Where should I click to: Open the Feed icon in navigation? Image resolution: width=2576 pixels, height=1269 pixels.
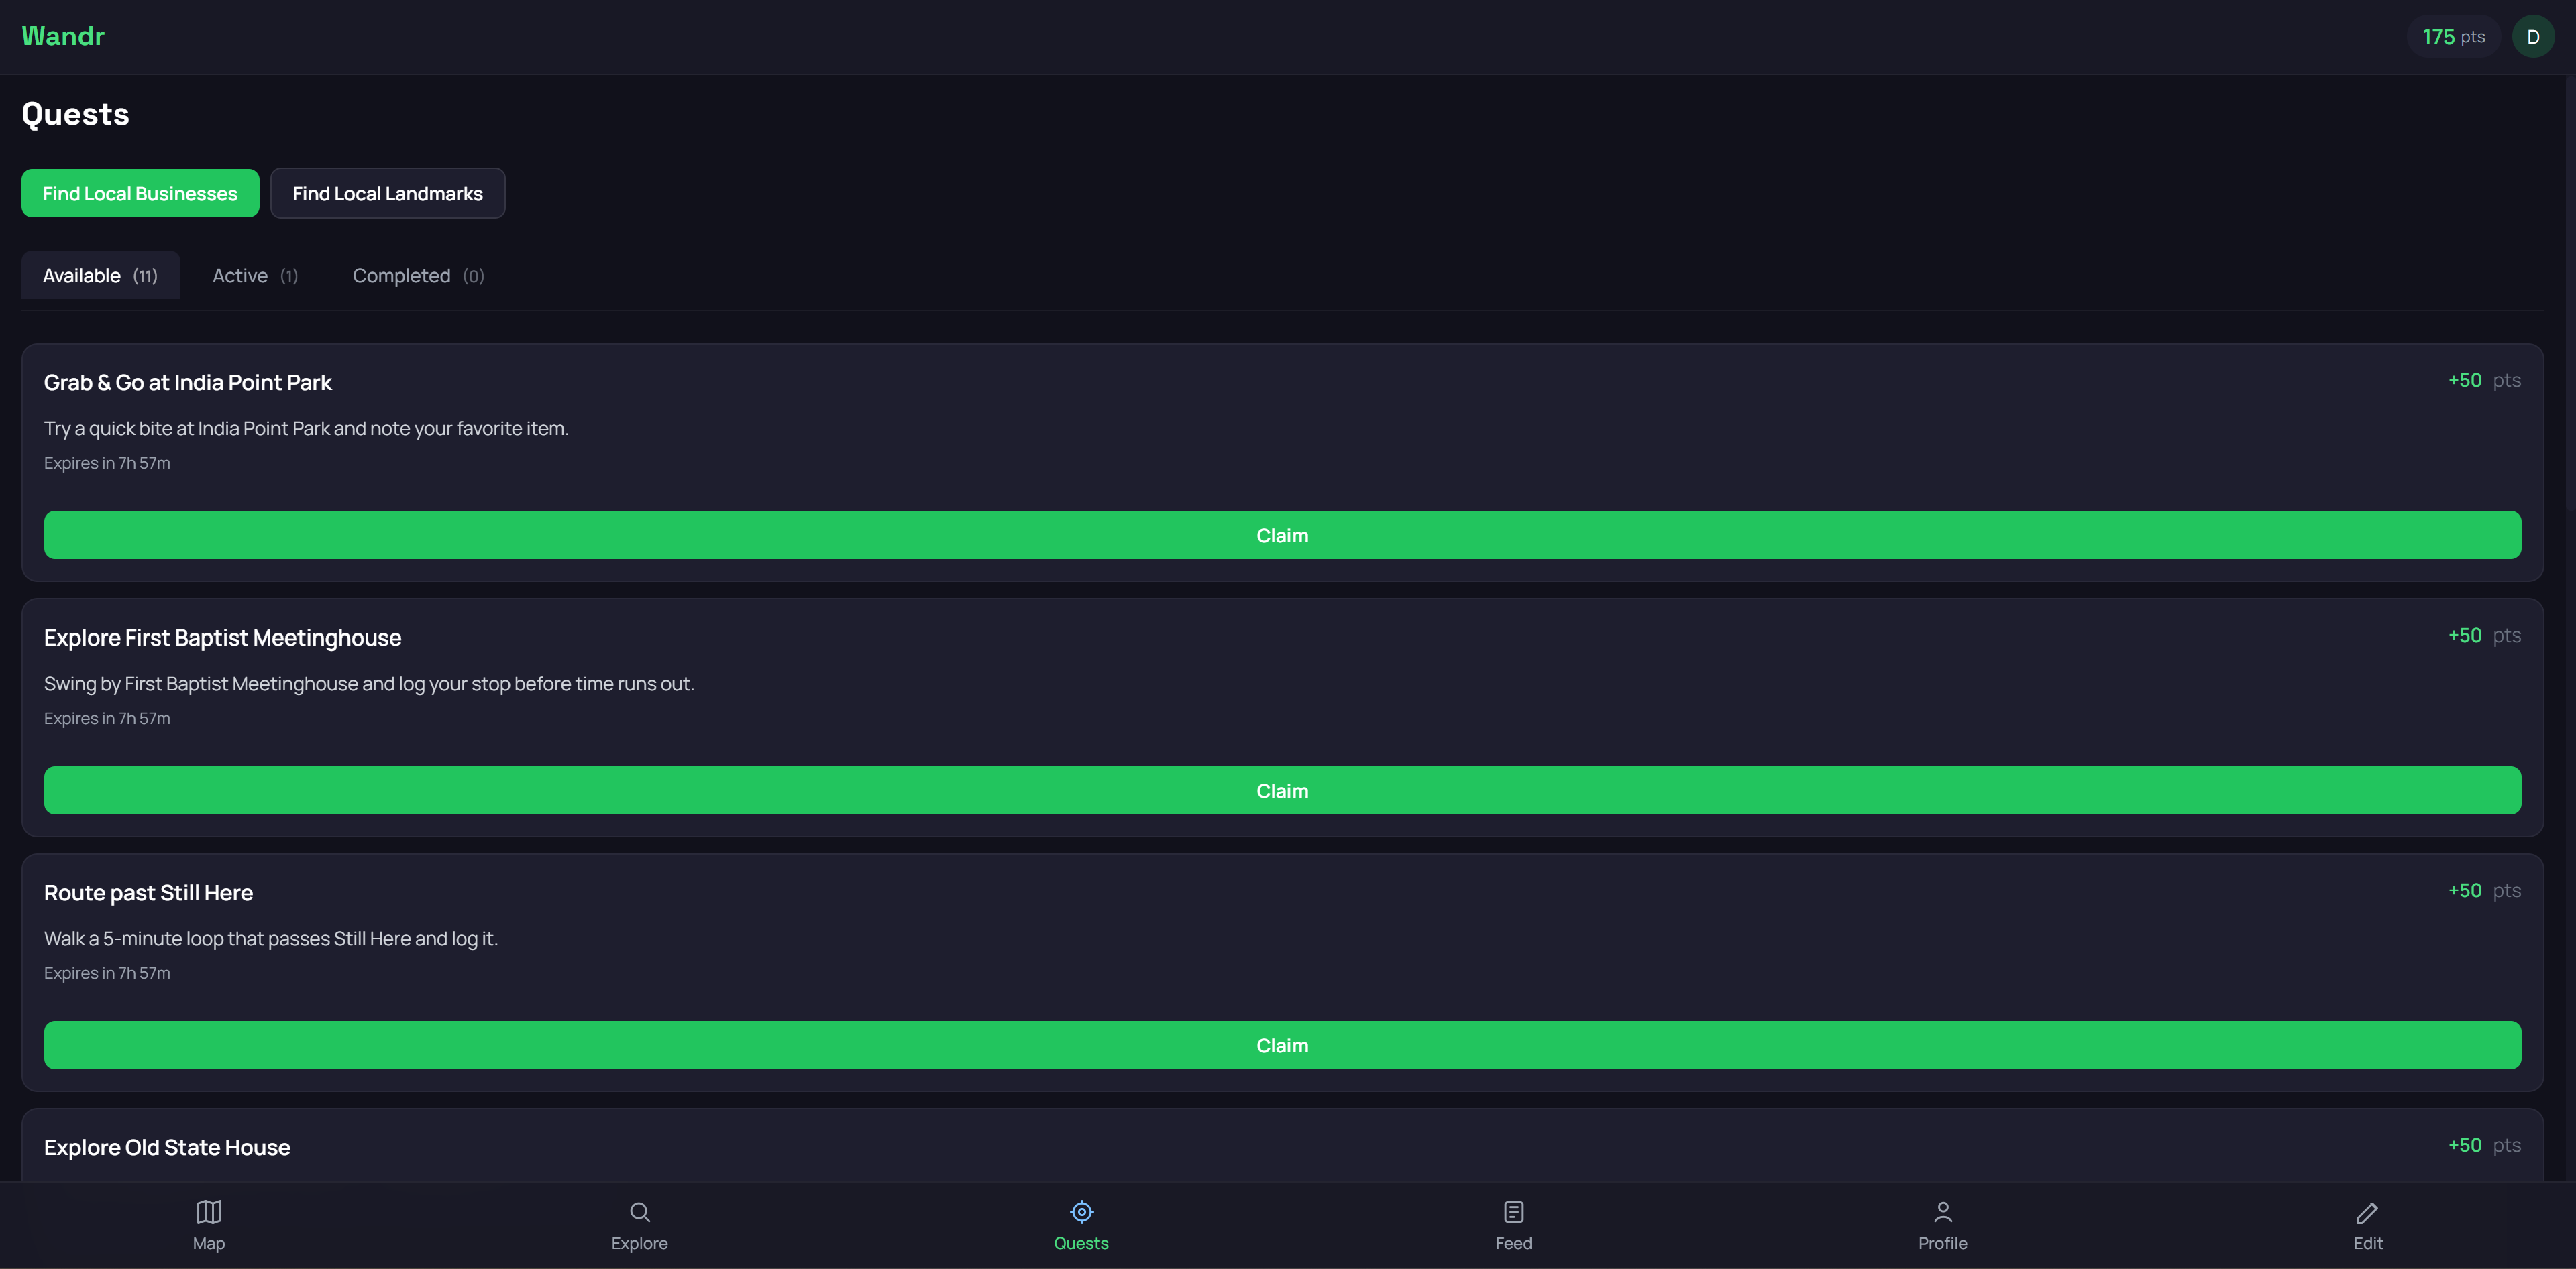point(1513,1212)
